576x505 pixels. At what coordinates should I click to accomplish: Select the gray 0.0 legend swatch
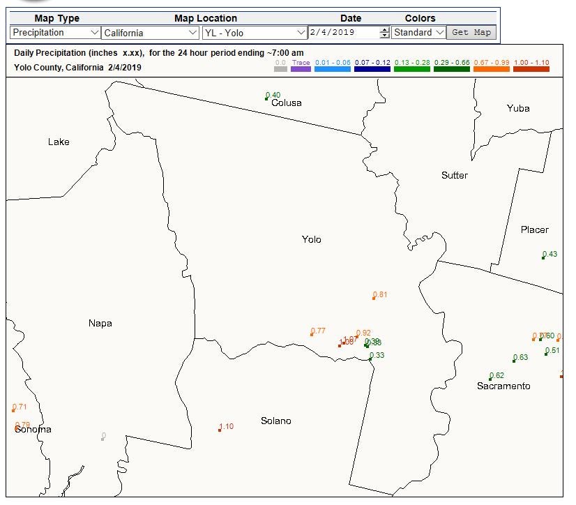pyautogui.click(x=280, y=69)
